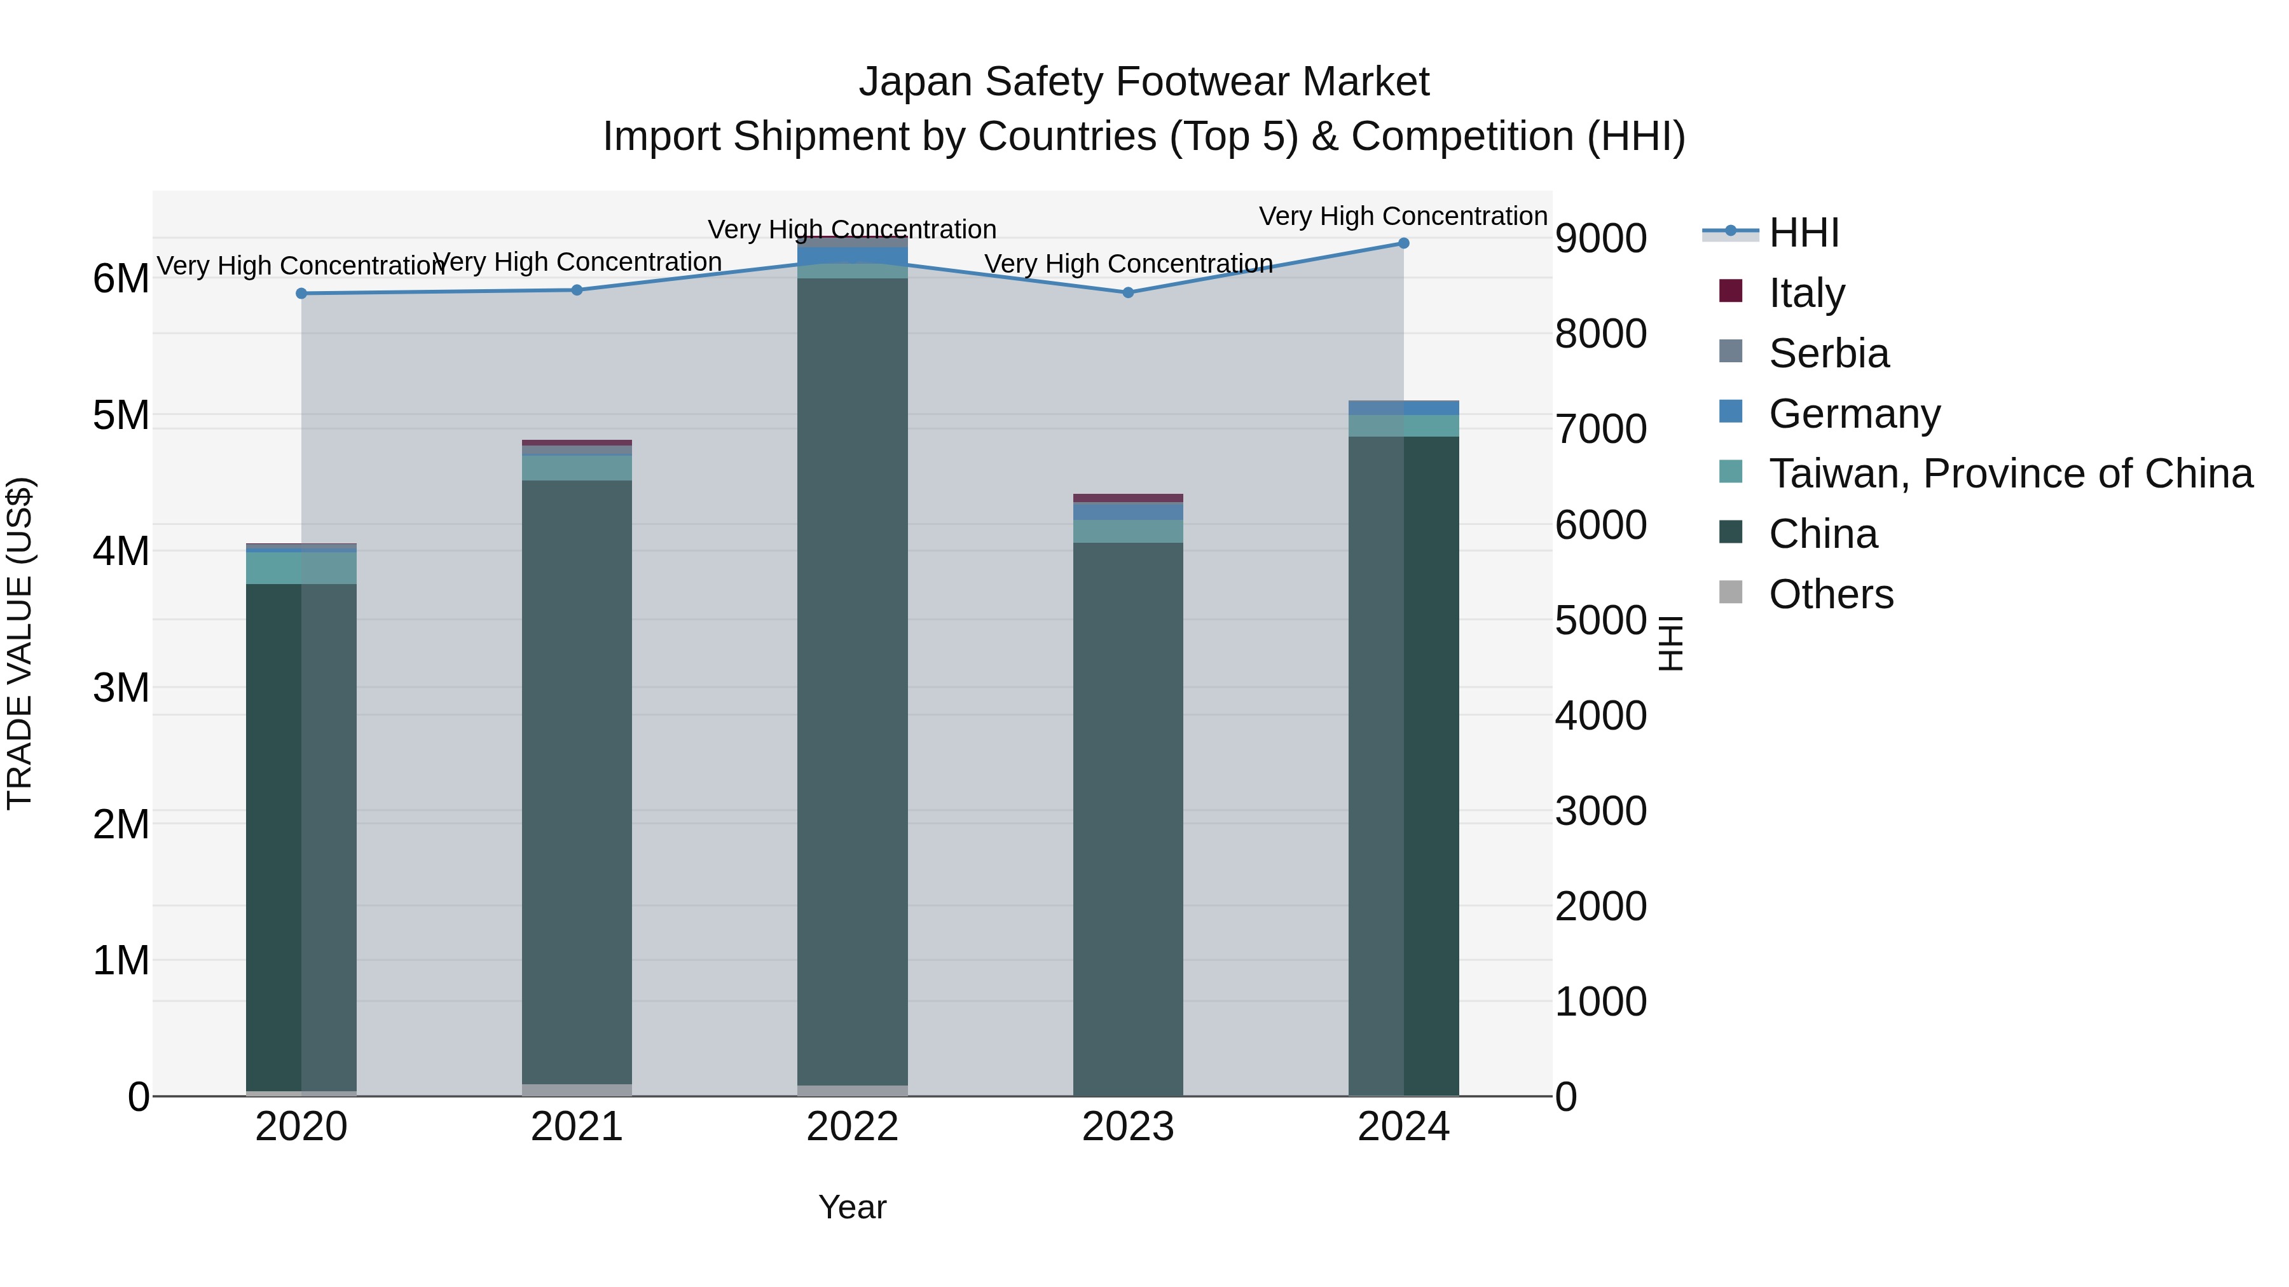Click the 5000 HHI axis tick
Image resolution: width=2289 pixels, height=1287 pixels.
click(x=1601, y=620)
